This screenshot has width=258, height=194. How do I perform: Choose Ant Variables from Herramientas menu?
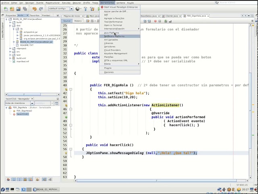tap(120, 40)
